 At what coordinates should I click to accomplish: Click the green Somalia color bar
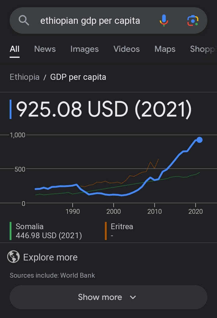[11, 231]
